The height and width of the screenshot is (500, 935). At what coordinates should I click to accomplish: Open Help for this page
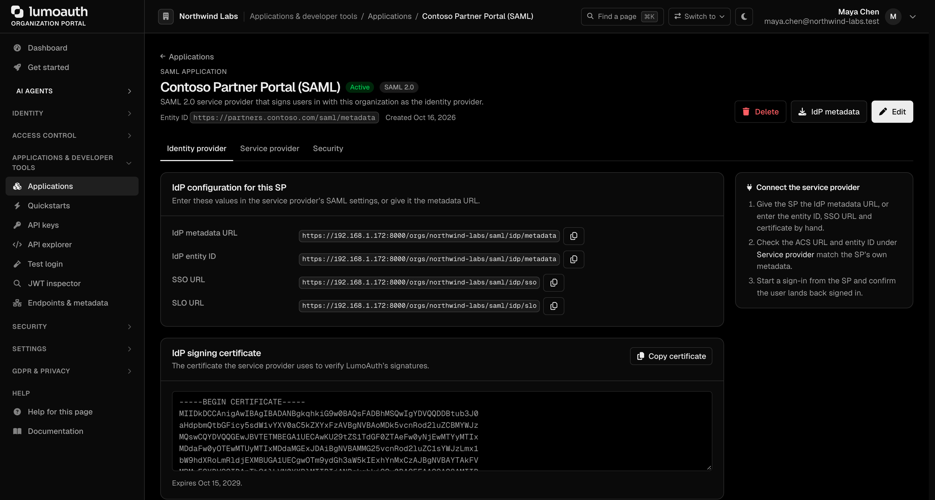point(72,412)
